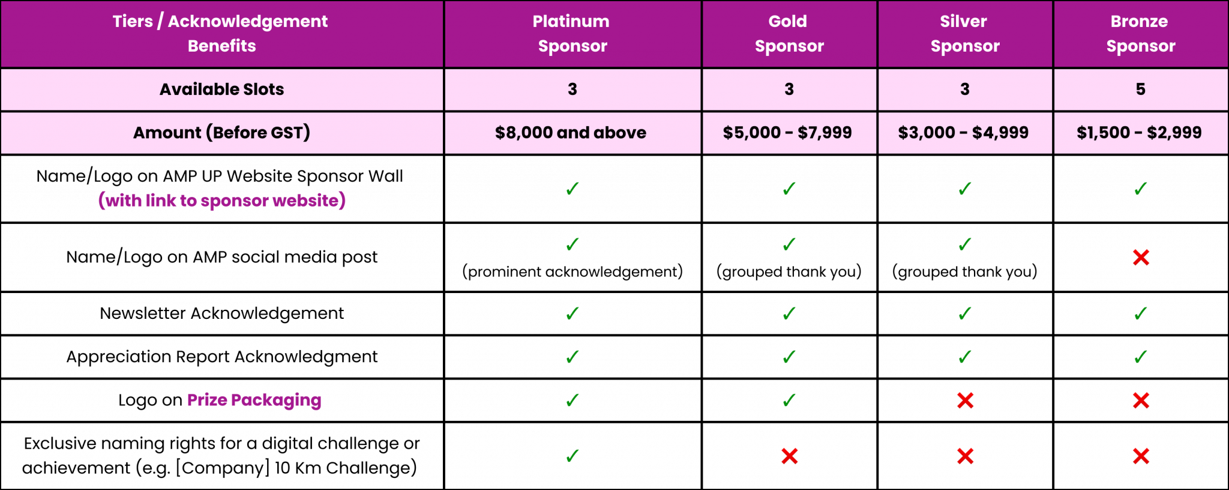The width and height of the screenshot is (1229, 490).
Task: Select the Gold Sponsor column header
Action: [789, 34]
